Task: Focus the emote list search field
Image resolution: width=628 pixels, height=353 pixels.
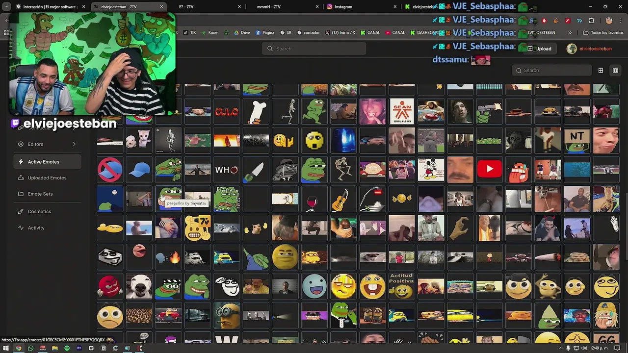Action: pyautogui.click(x=551, y=70)
